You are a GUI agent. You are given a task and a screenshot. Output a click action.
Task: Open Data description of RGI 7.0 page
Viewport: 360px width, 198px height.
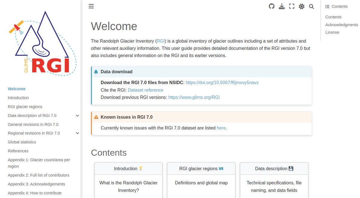(32, 116)
